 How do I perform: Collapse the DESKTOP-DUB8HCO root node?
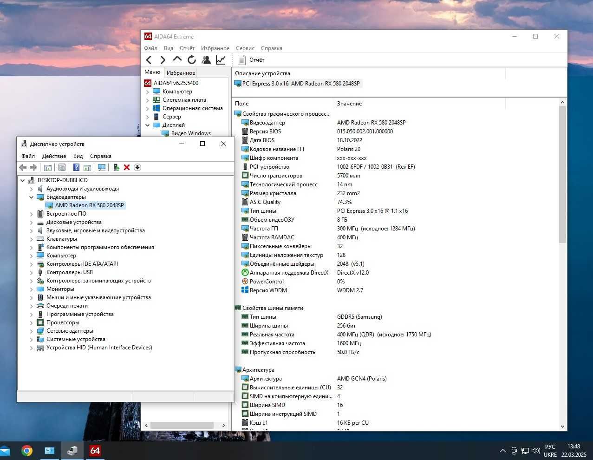coord(23,181)
